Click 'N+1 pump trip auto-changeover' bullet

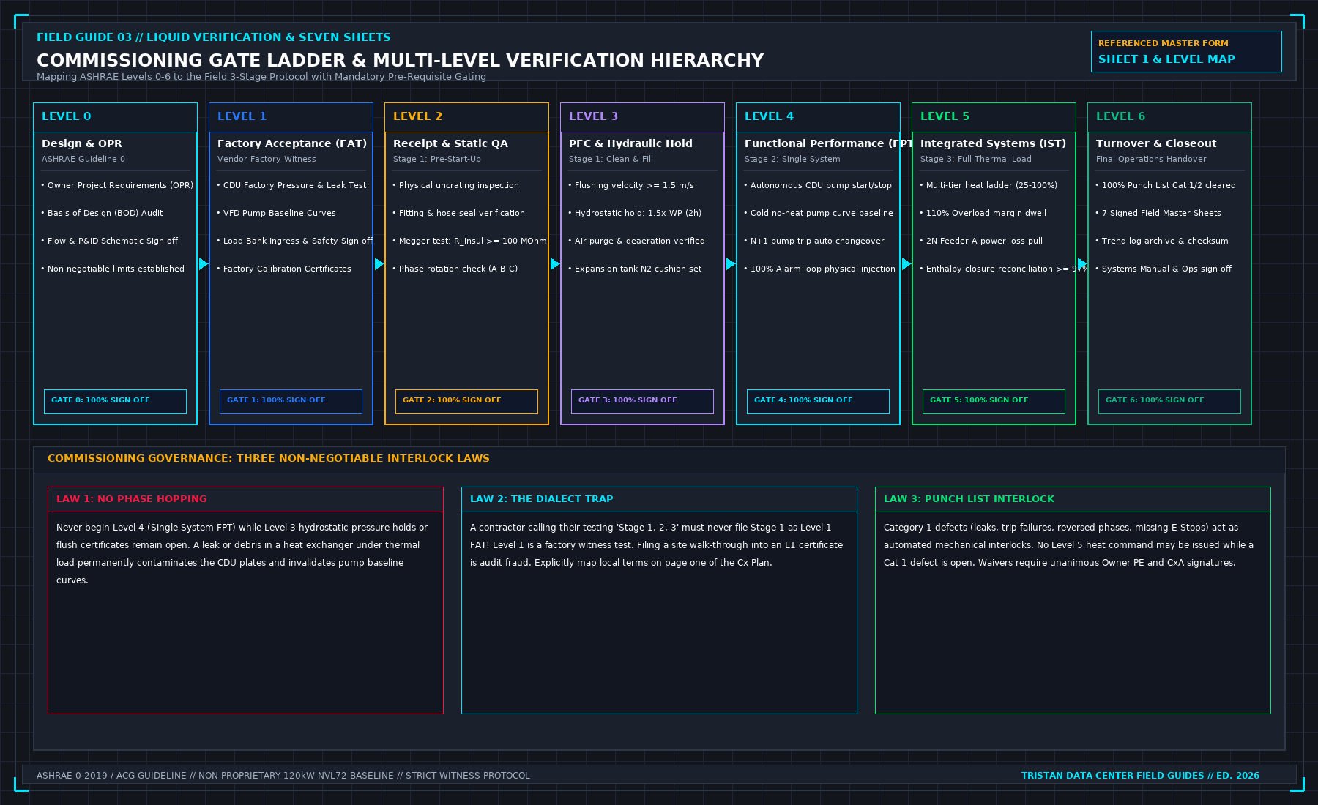pos(814,241)
